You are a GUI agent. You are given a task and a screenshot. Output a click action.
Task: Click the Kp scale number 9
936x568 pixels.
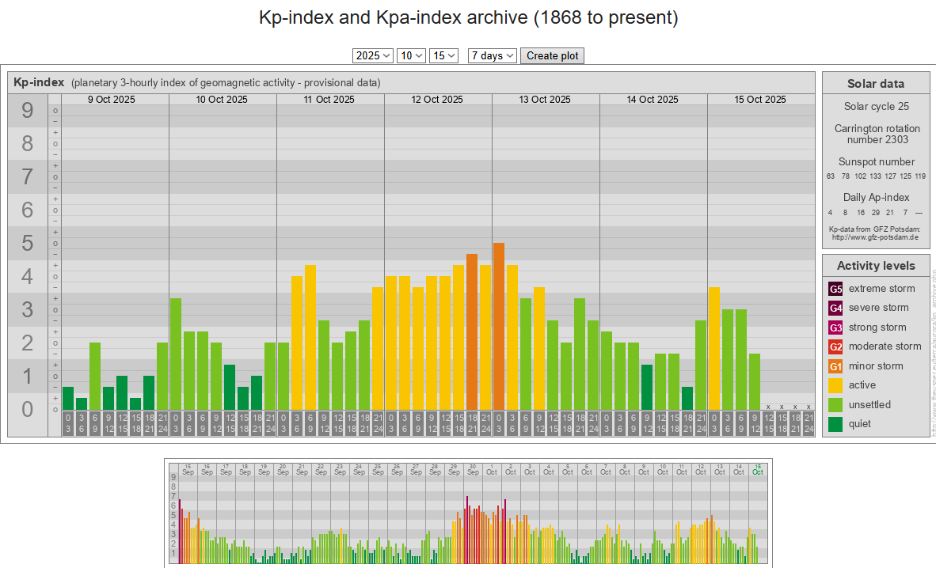tap(28, 111)
